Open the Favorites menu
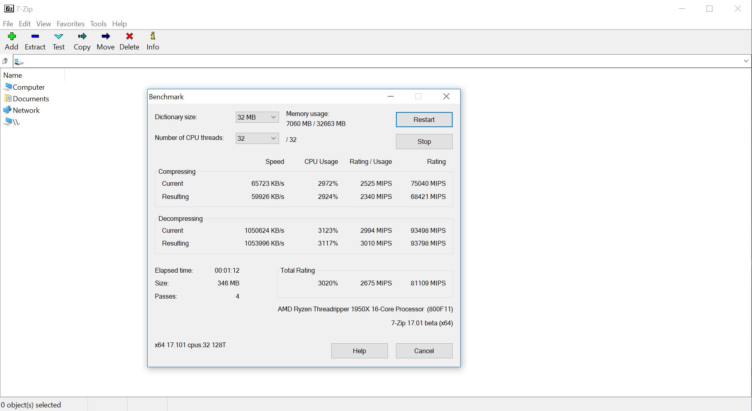The height and width of the screenshot is (411, 752). 71,24
